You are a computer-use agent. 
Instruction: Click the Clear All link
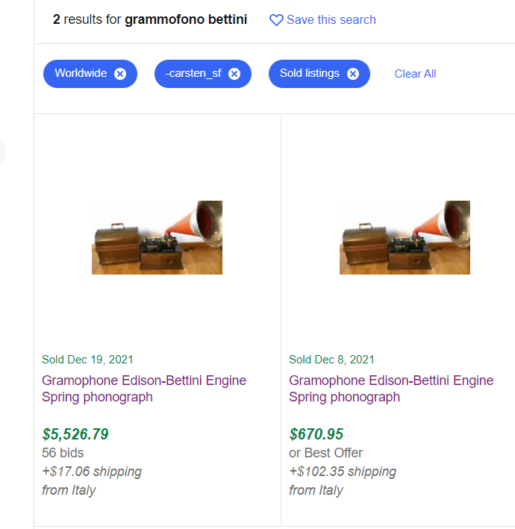click(415, 74)
